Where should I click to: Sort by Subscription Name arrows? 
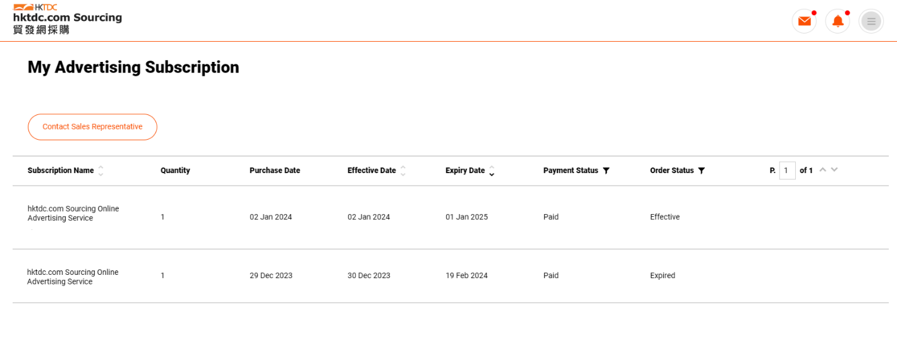[x=101, y=171]
